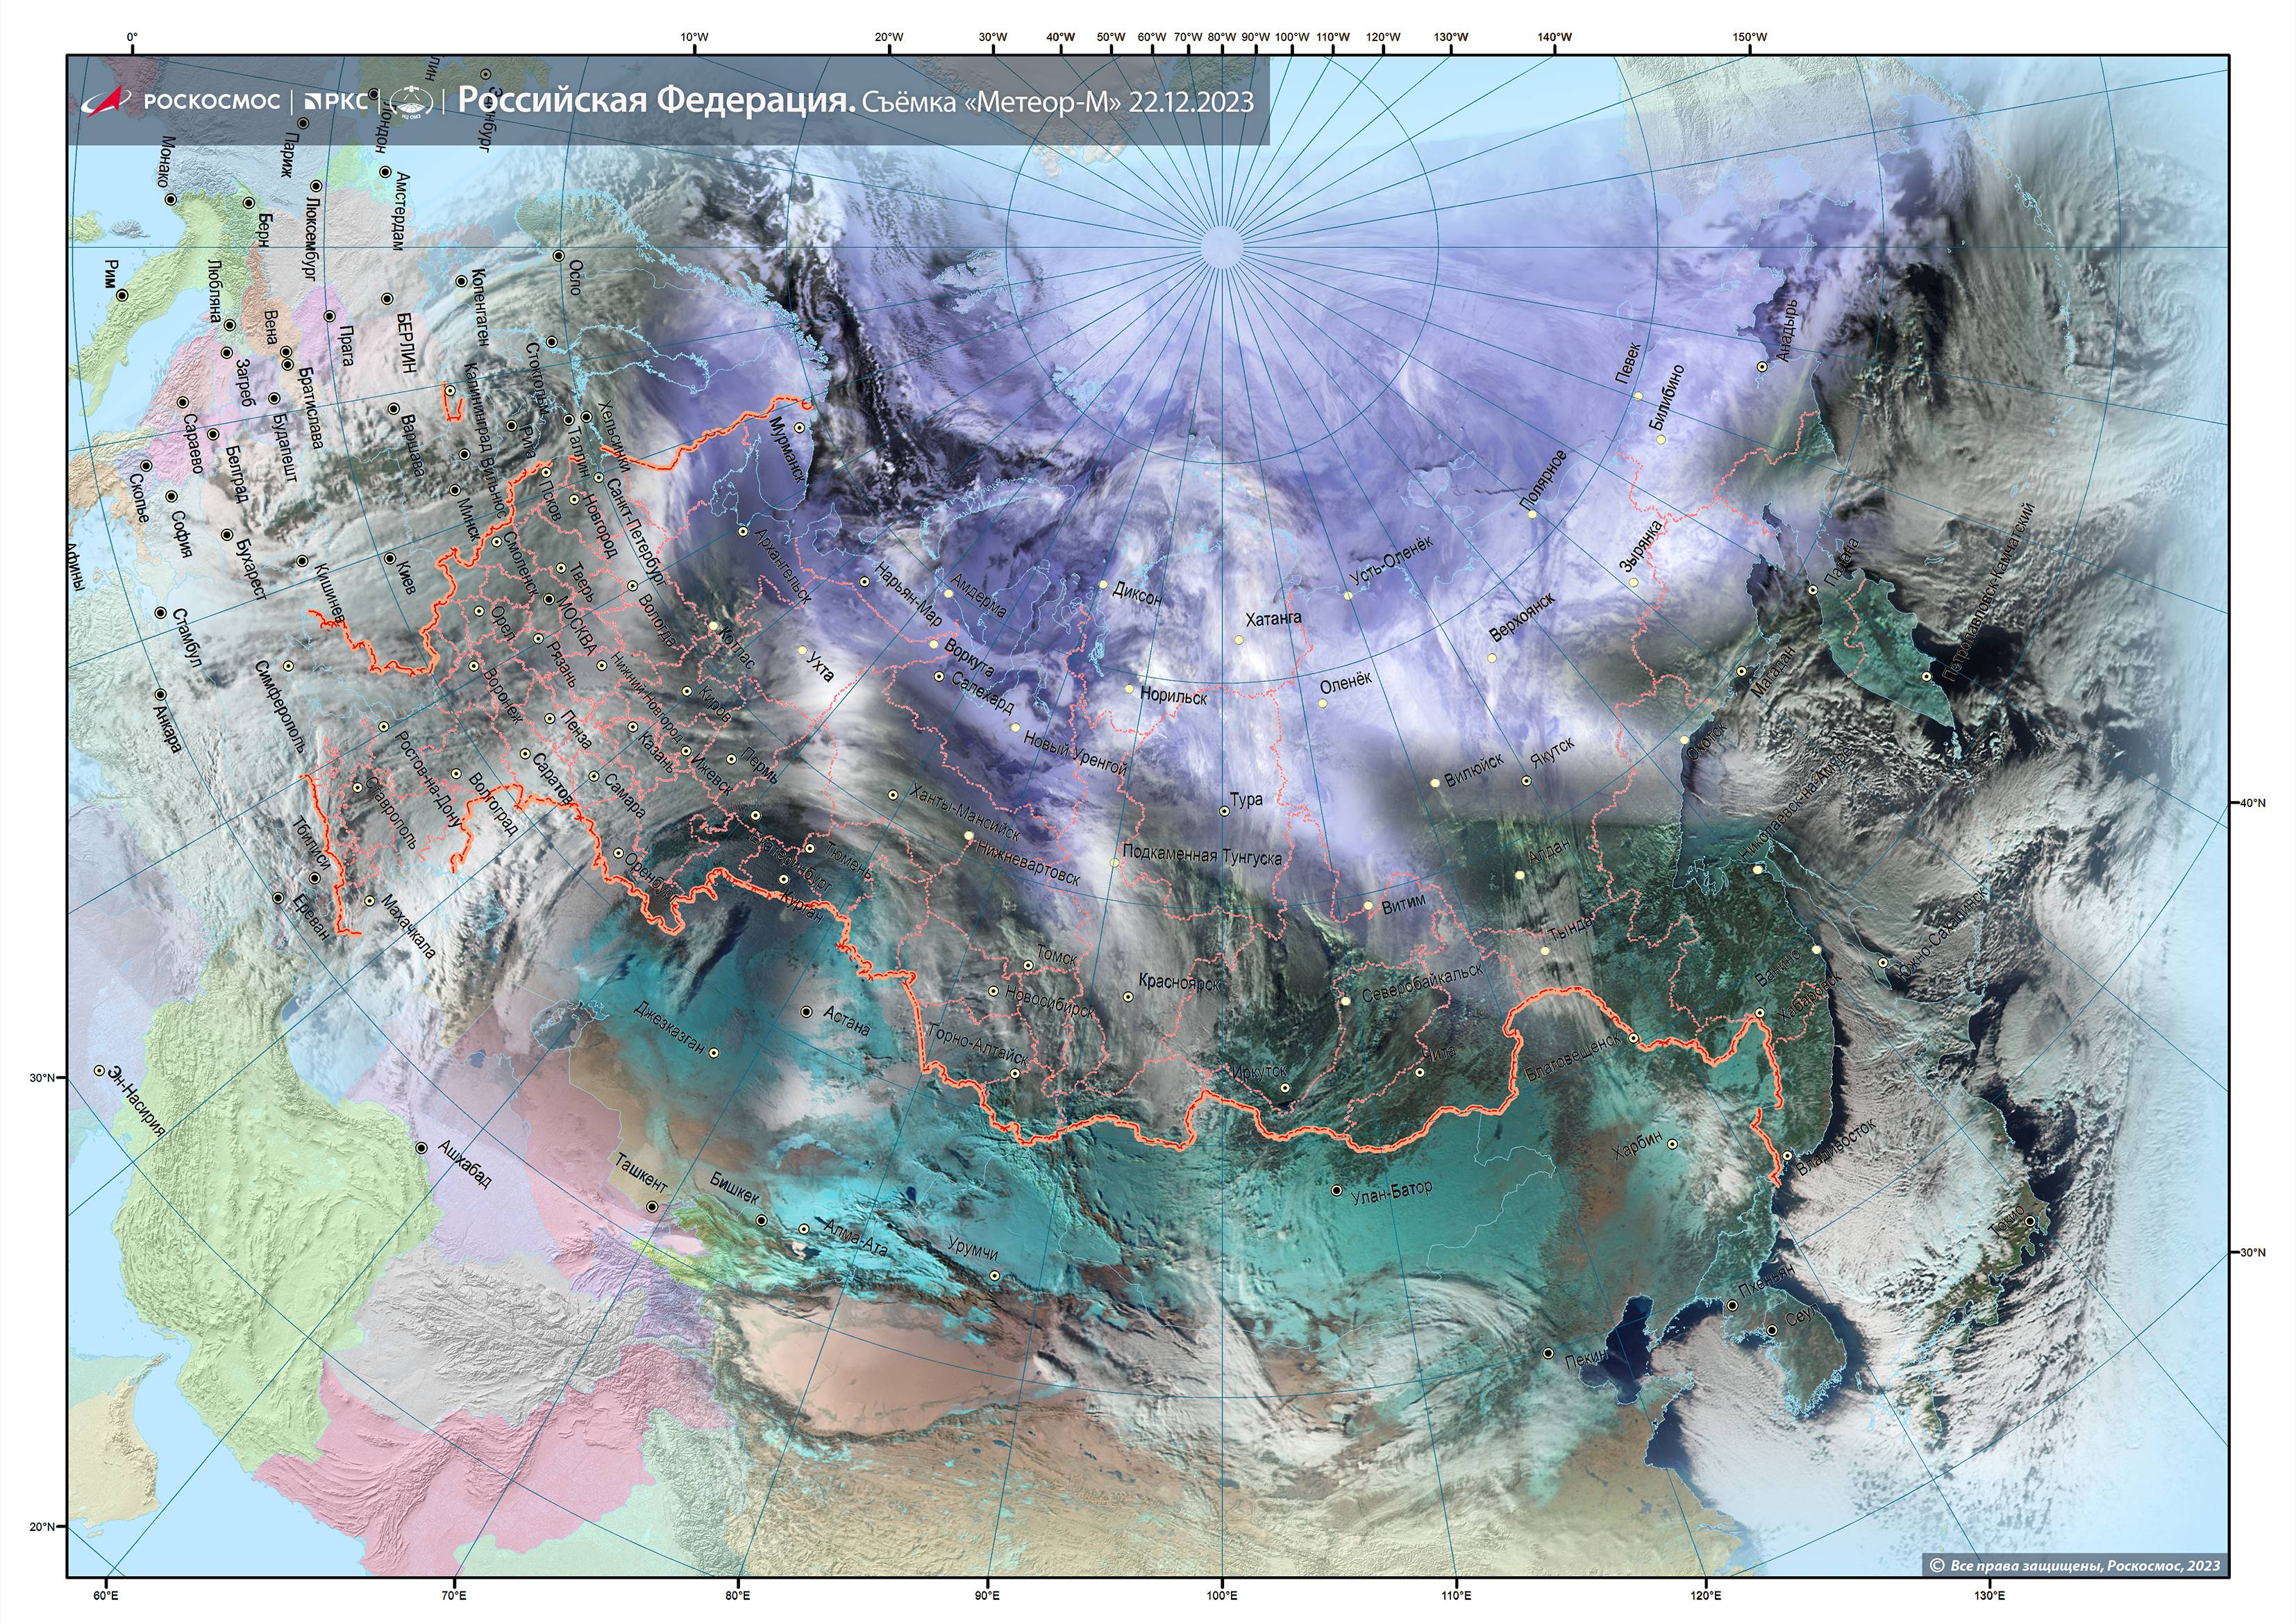
Task: Click the НЦ ОМЗ satellite emblem
Action: pyautogui.click(x=411, y=101)
